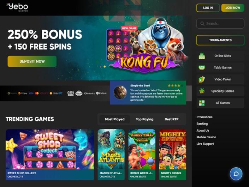
Task: Click the Specialty Games star icon
Action: pos(202,91)
